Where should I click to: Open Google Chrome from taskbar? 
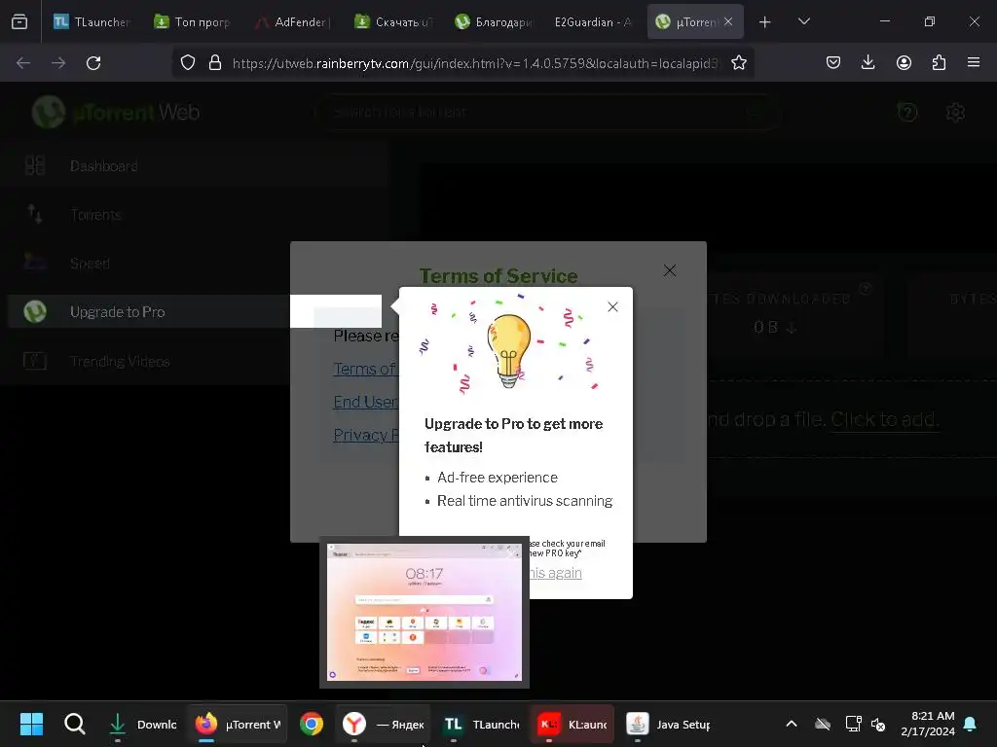coord(312,724)
